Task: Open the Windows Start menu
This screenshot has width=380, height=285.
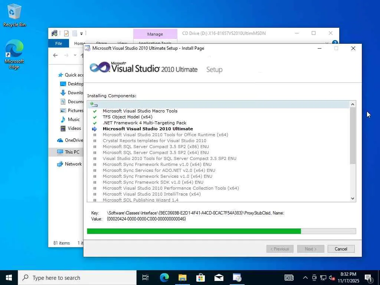Action: (9, 278)
